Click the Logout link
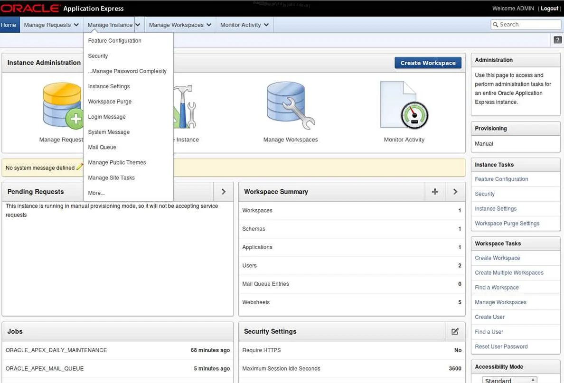The image size is (564, 383). (549, 9)
